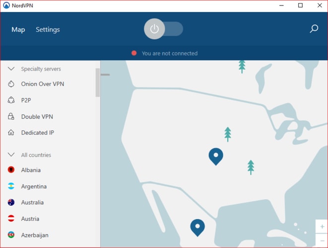Click the Albania flag icon

(11, 170)
